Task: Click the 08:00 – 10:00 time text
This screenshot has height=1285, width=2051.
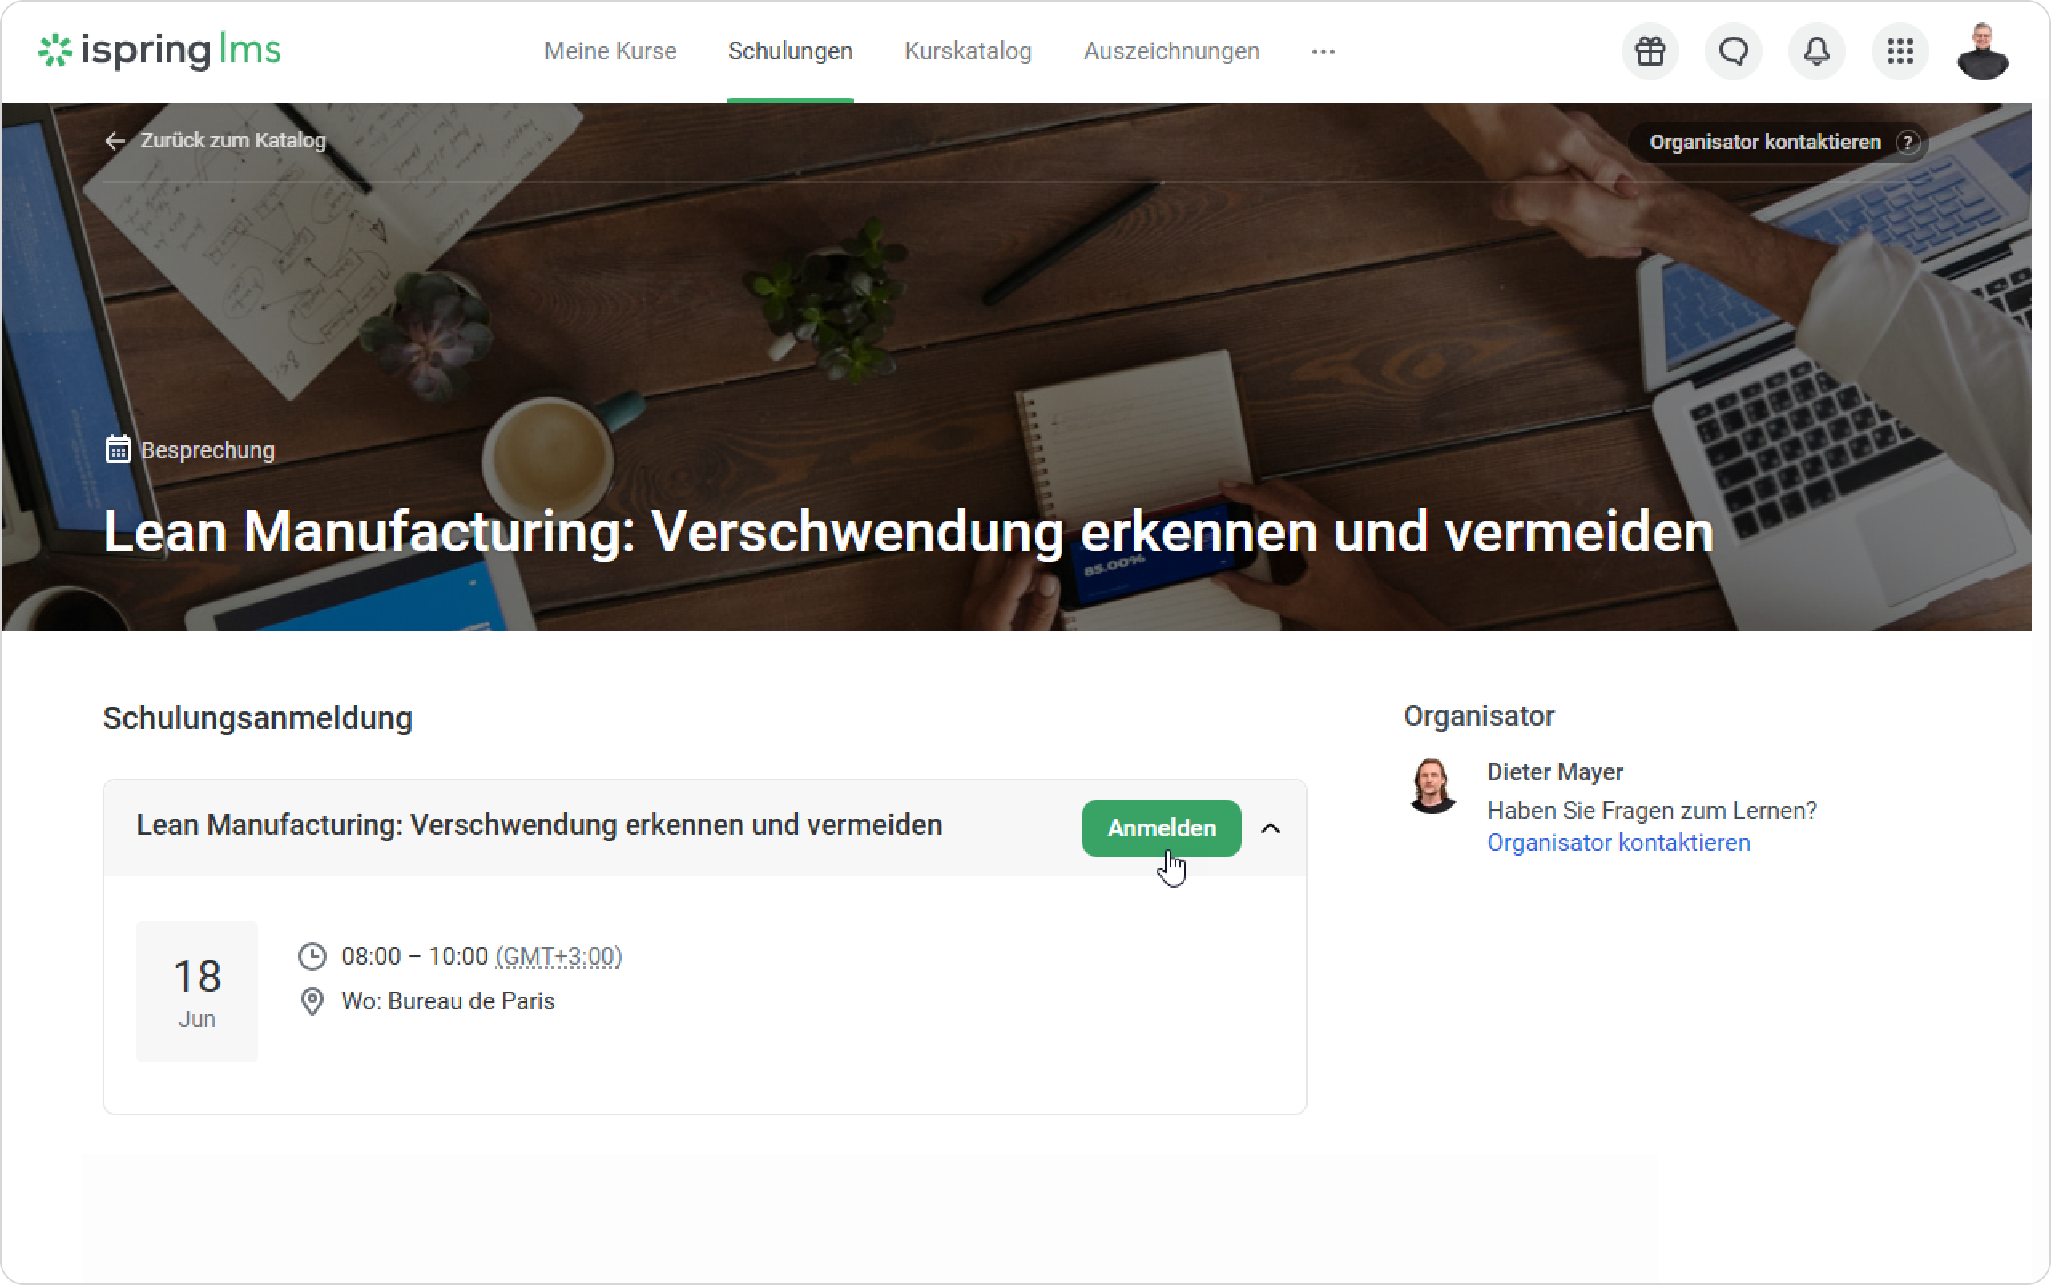Action: click(415, 956)
